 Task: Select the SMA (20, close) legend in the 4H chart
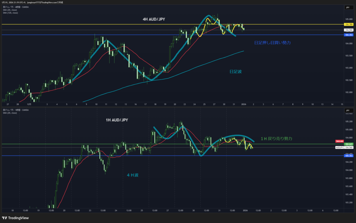pos(9,10)
